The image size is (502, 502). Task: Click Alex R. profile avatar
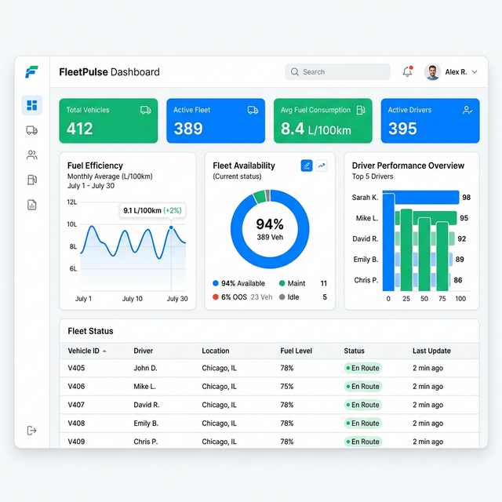[x=432, y=72]
